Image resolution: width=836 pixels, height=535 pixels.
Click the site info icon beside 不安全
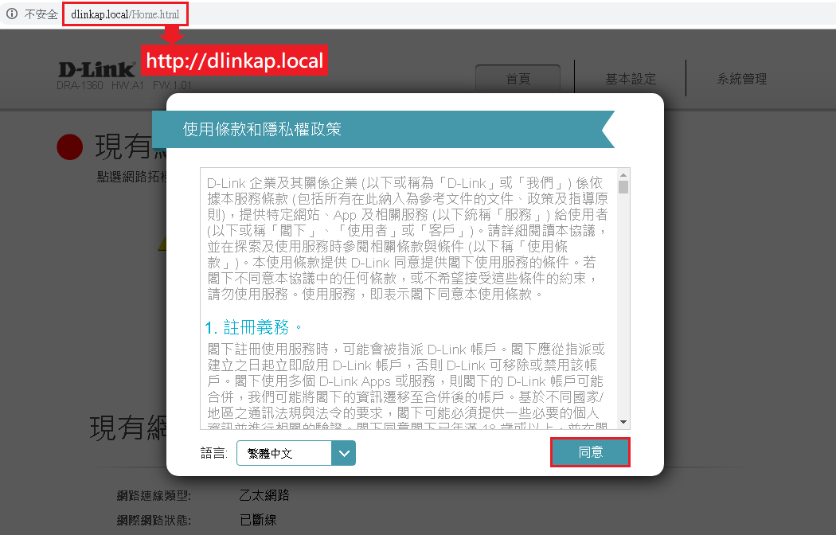(x=12, y=14)
